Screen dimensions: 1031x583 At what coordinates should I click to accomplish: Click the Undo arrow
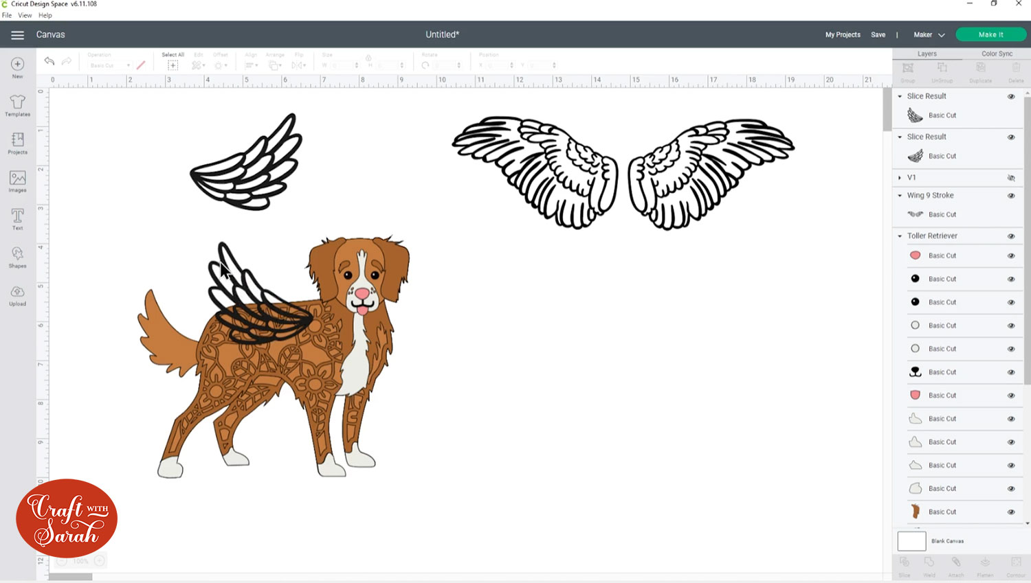pos(49,61)
